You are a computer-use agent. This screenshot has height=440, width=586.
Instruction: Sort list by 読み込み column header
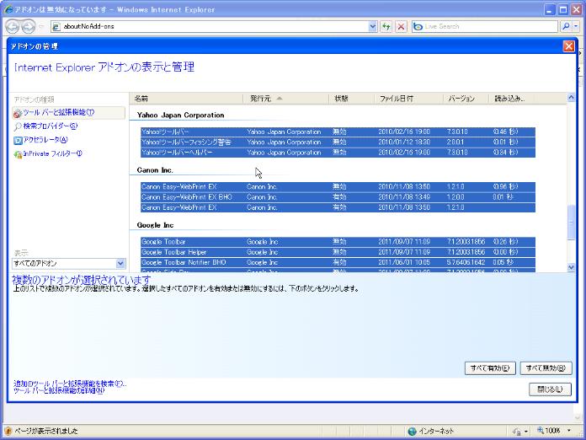click(511, 99)
